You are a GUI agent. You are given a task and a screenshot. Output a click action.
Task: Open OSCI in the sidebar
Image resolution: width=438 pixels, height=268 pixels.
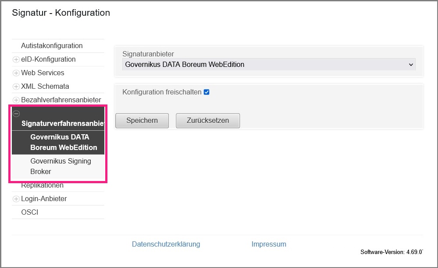tap(30, 212)
